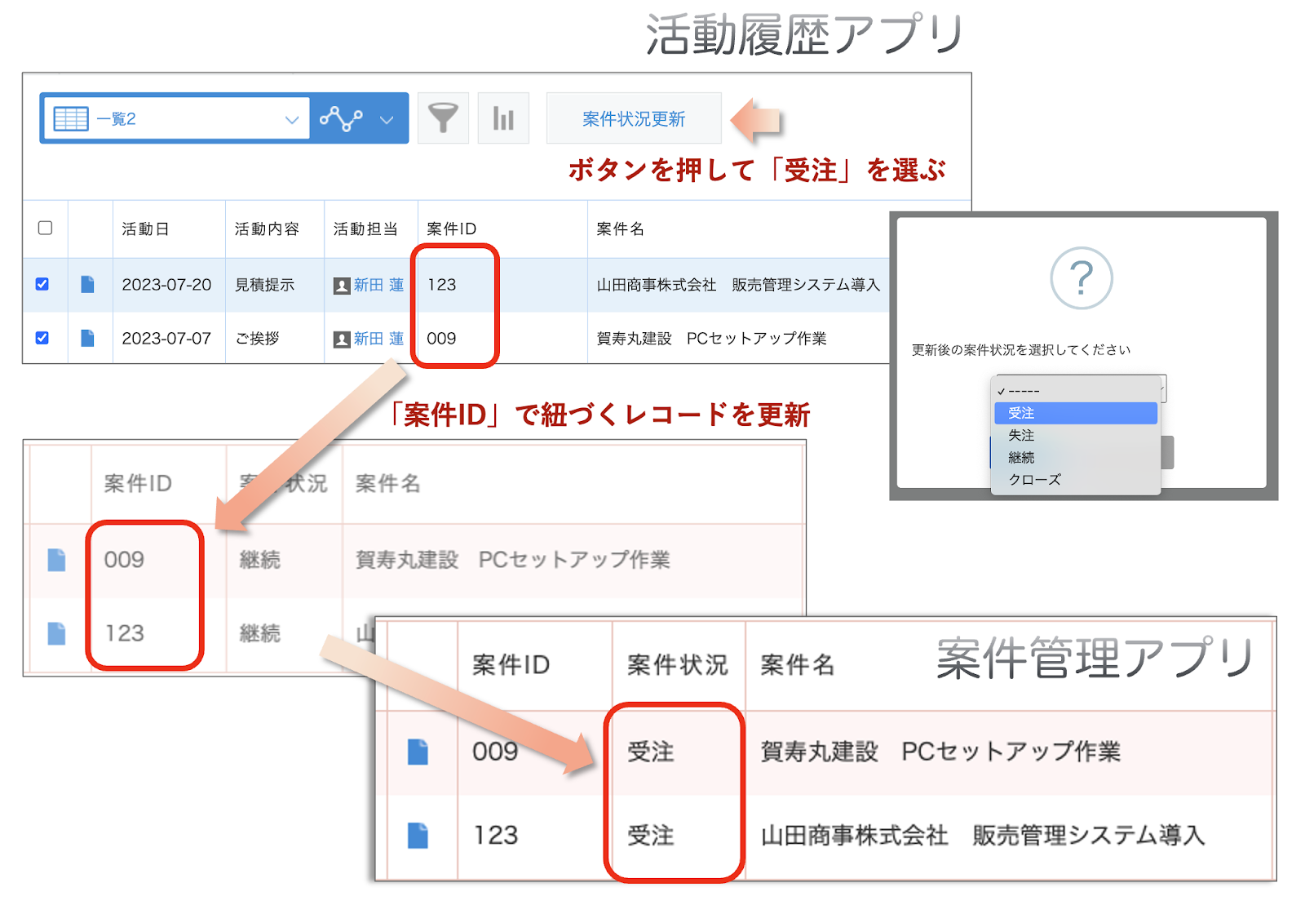1305x914 pixels.
Task: Open record icon for 009 in faded list
Action: (x=56, y=560)
